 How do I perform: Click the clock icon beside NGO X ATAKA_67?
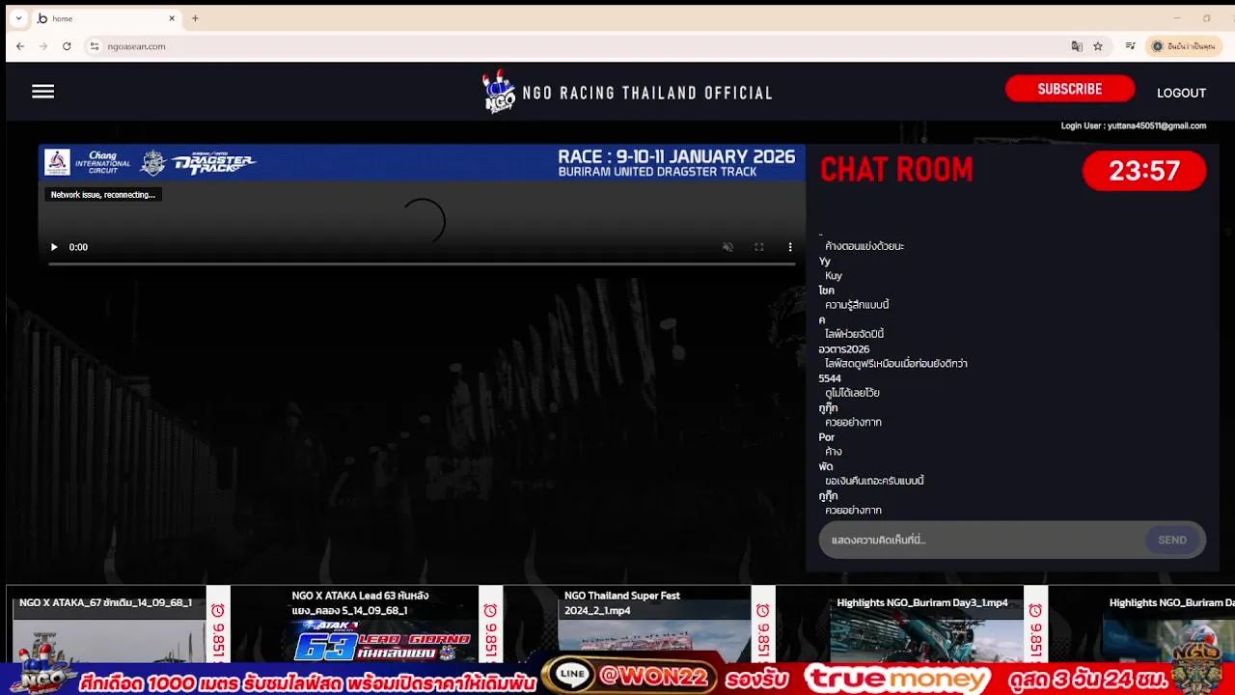click(218, 611)
